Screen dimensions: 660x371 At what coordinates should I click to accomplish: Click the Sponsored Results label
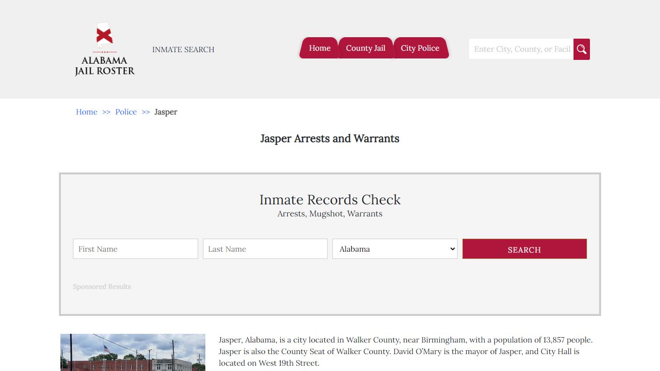(102, 286)
